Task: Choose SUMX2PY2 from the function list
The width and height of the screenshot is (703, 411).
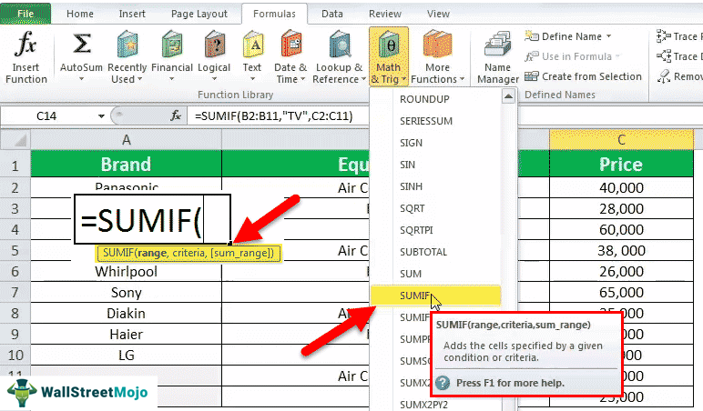Action: coord(423,405)
